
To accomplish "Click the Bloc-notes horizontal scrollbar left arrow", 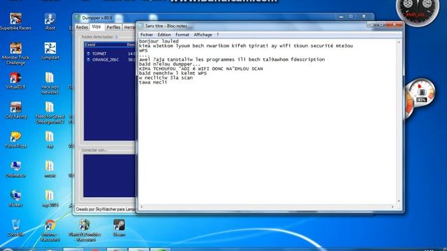I will pos(142,207).
